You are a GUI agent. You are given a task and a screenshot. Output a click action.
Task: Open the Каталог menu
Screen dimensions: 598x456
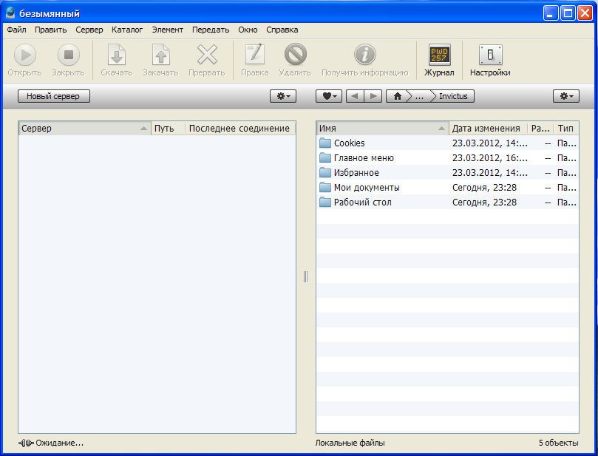pos(127,30)
